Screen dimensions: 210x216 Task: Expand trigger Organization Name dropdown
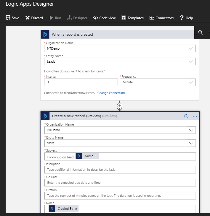point(191,48)
